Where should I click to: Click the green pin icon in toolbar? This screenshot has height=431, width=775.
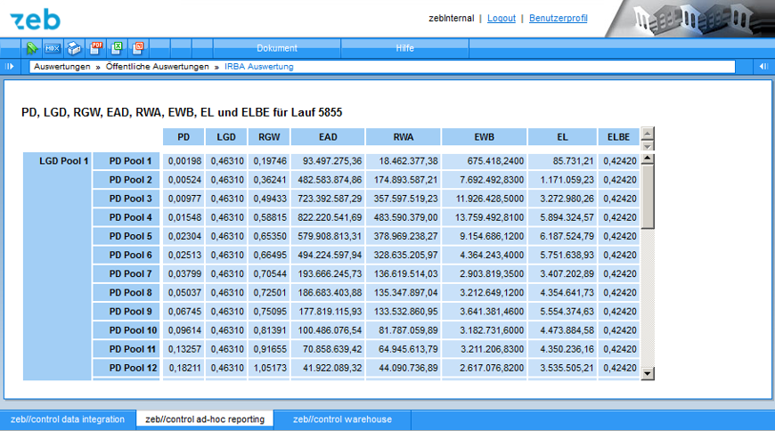point(32,48)
